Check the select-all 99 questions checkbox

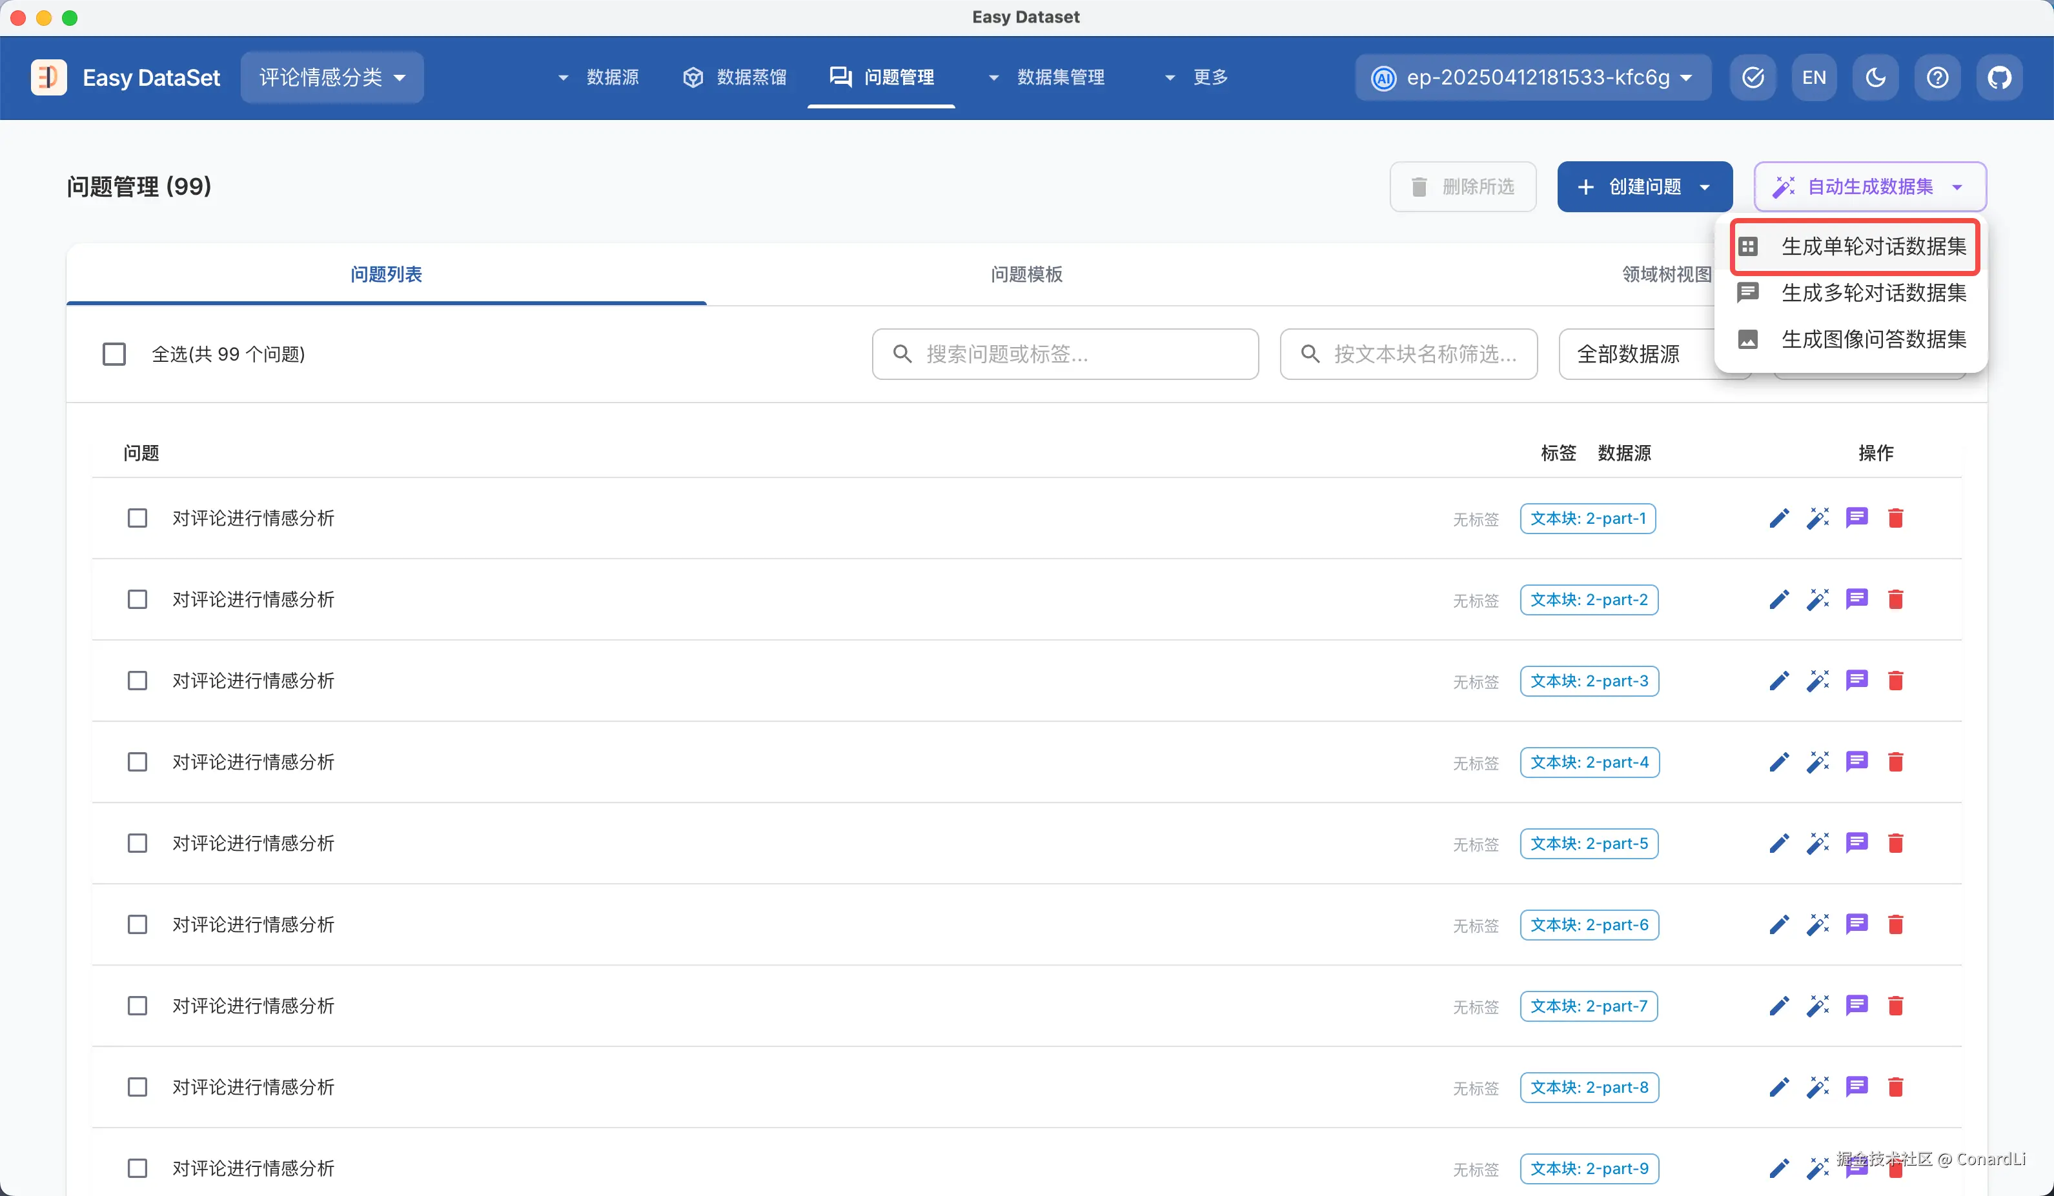coord(114,354)
